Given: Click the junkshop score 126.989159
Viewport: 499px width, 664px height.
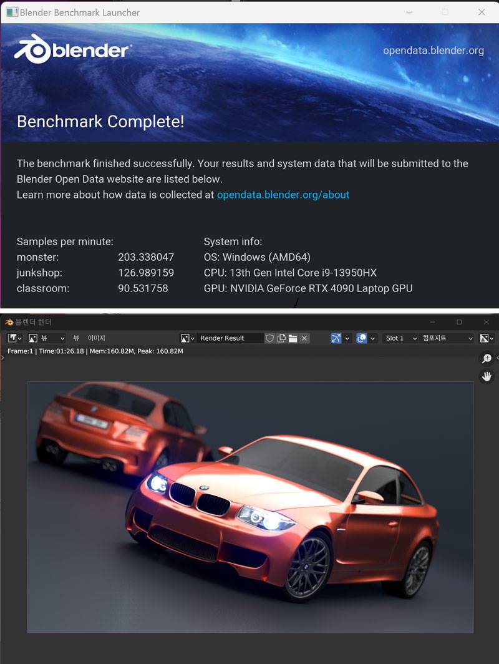Looking at the screenshot, I should (146, 273).
